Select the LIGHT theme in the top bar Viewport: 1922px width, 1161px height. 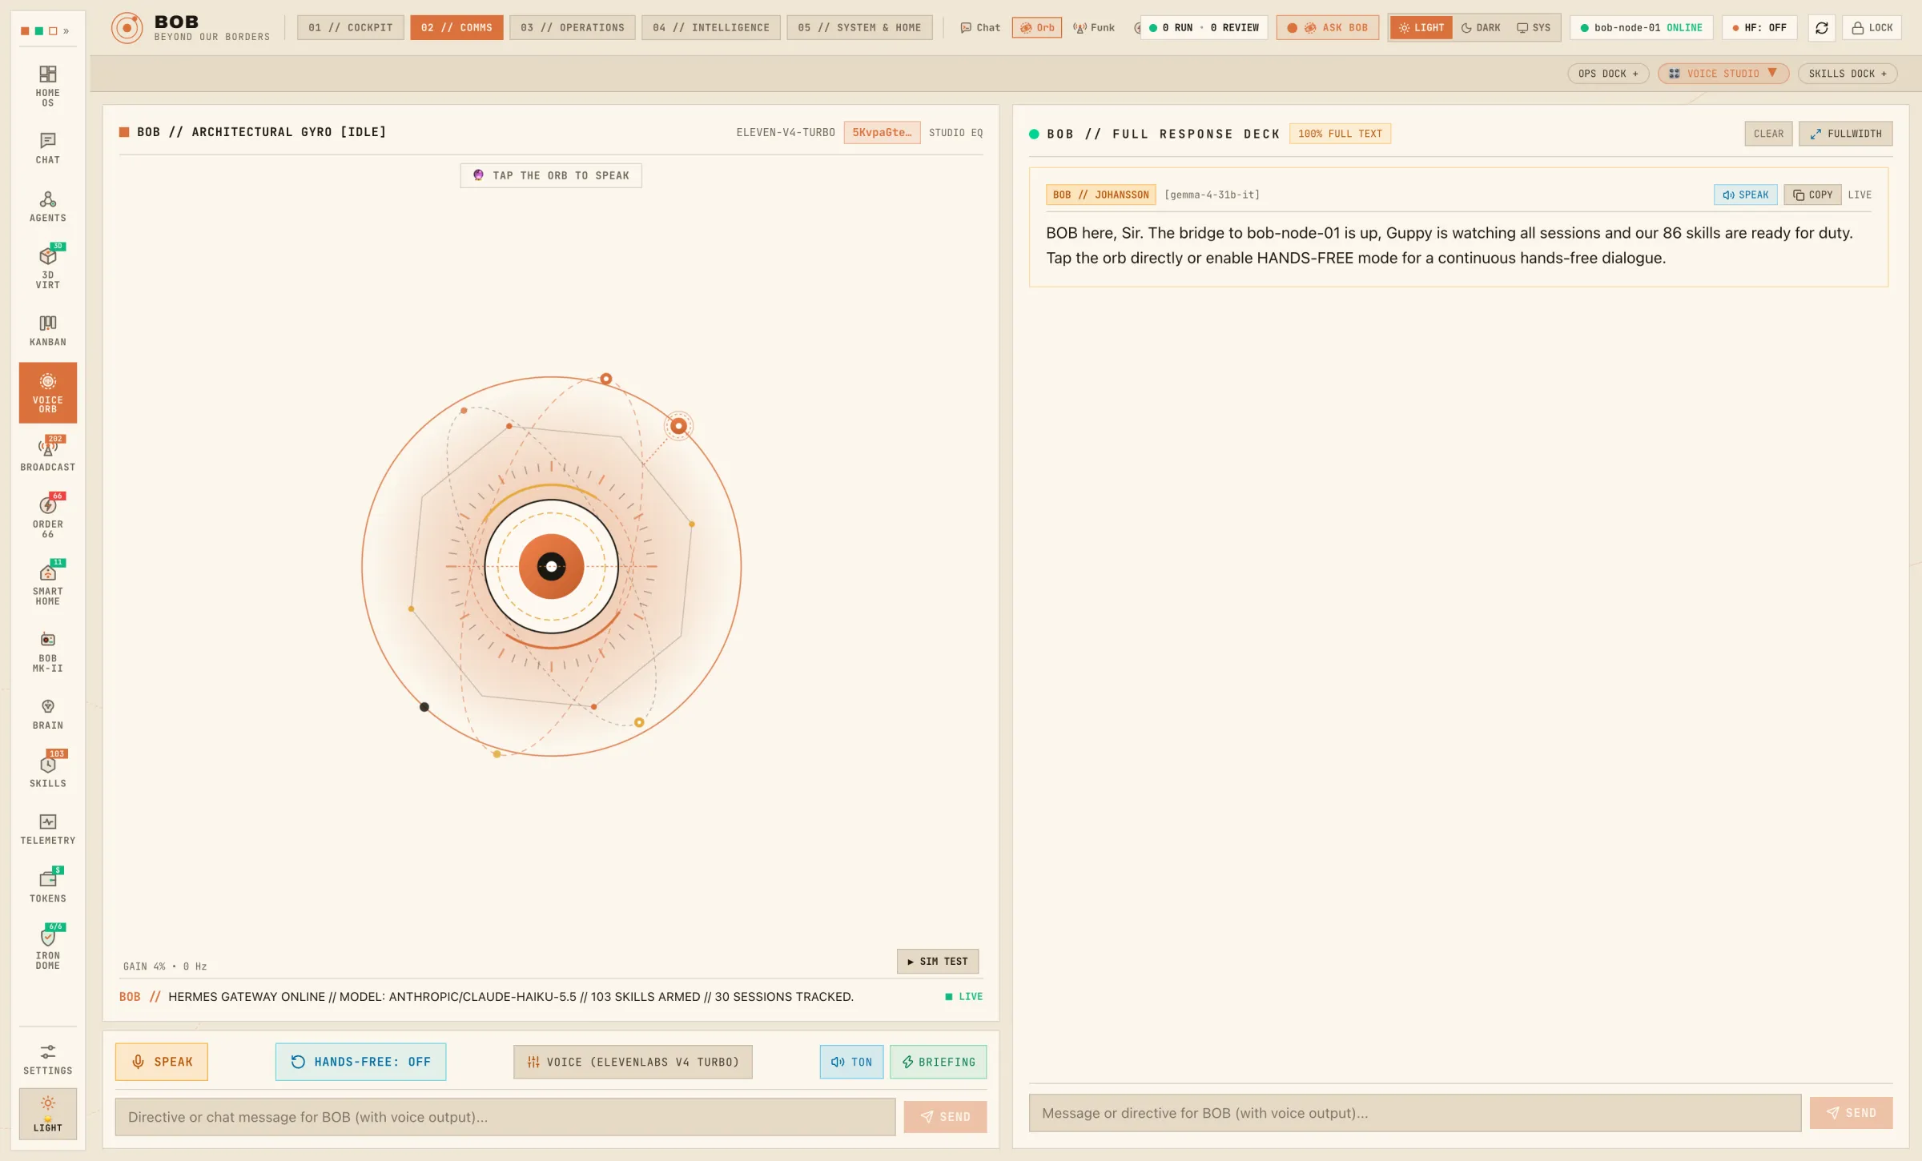pyautogui.click(x=1421, y=28)
